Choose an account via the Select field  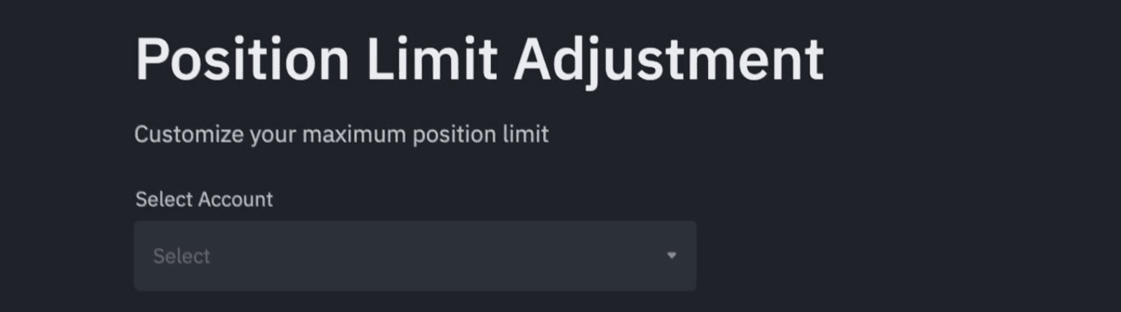pos(415,256)
